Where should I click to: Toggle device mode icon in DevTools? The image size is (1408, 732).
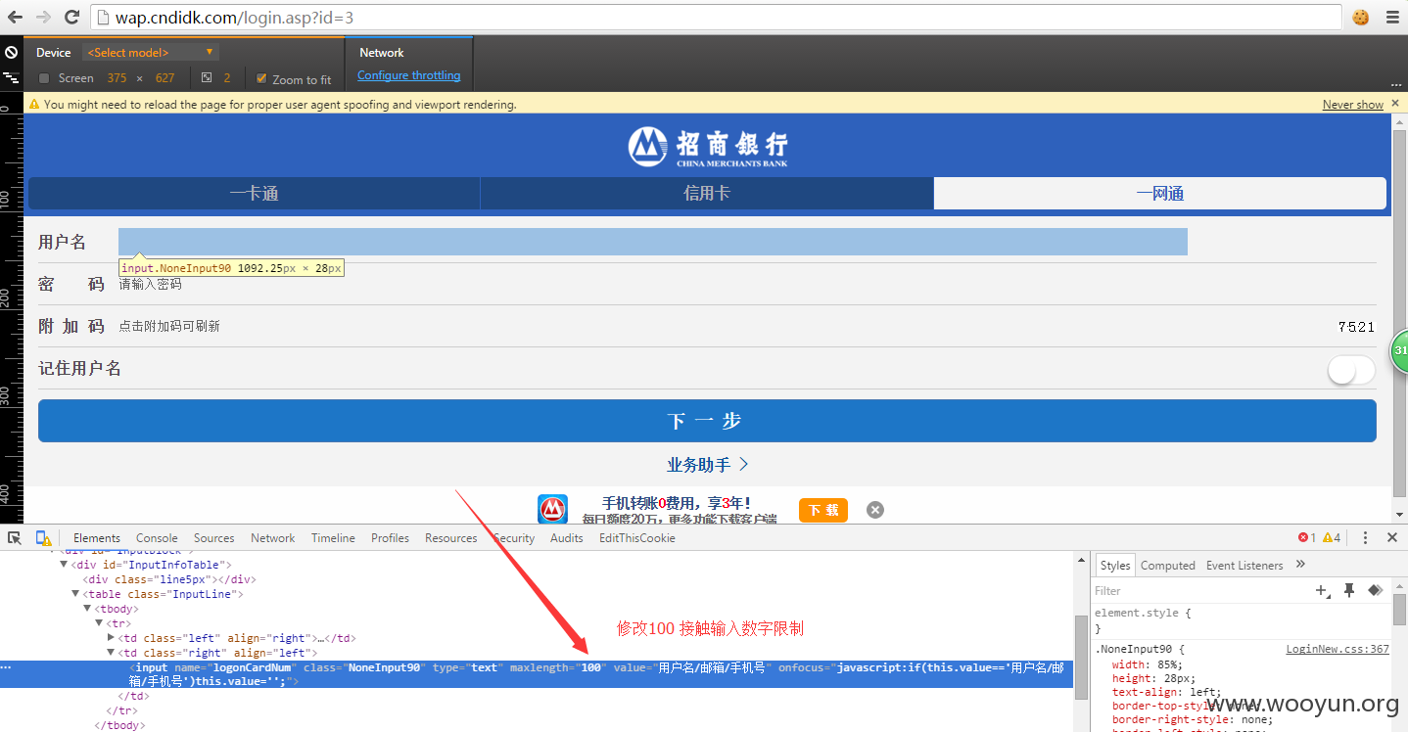[44, 537]
